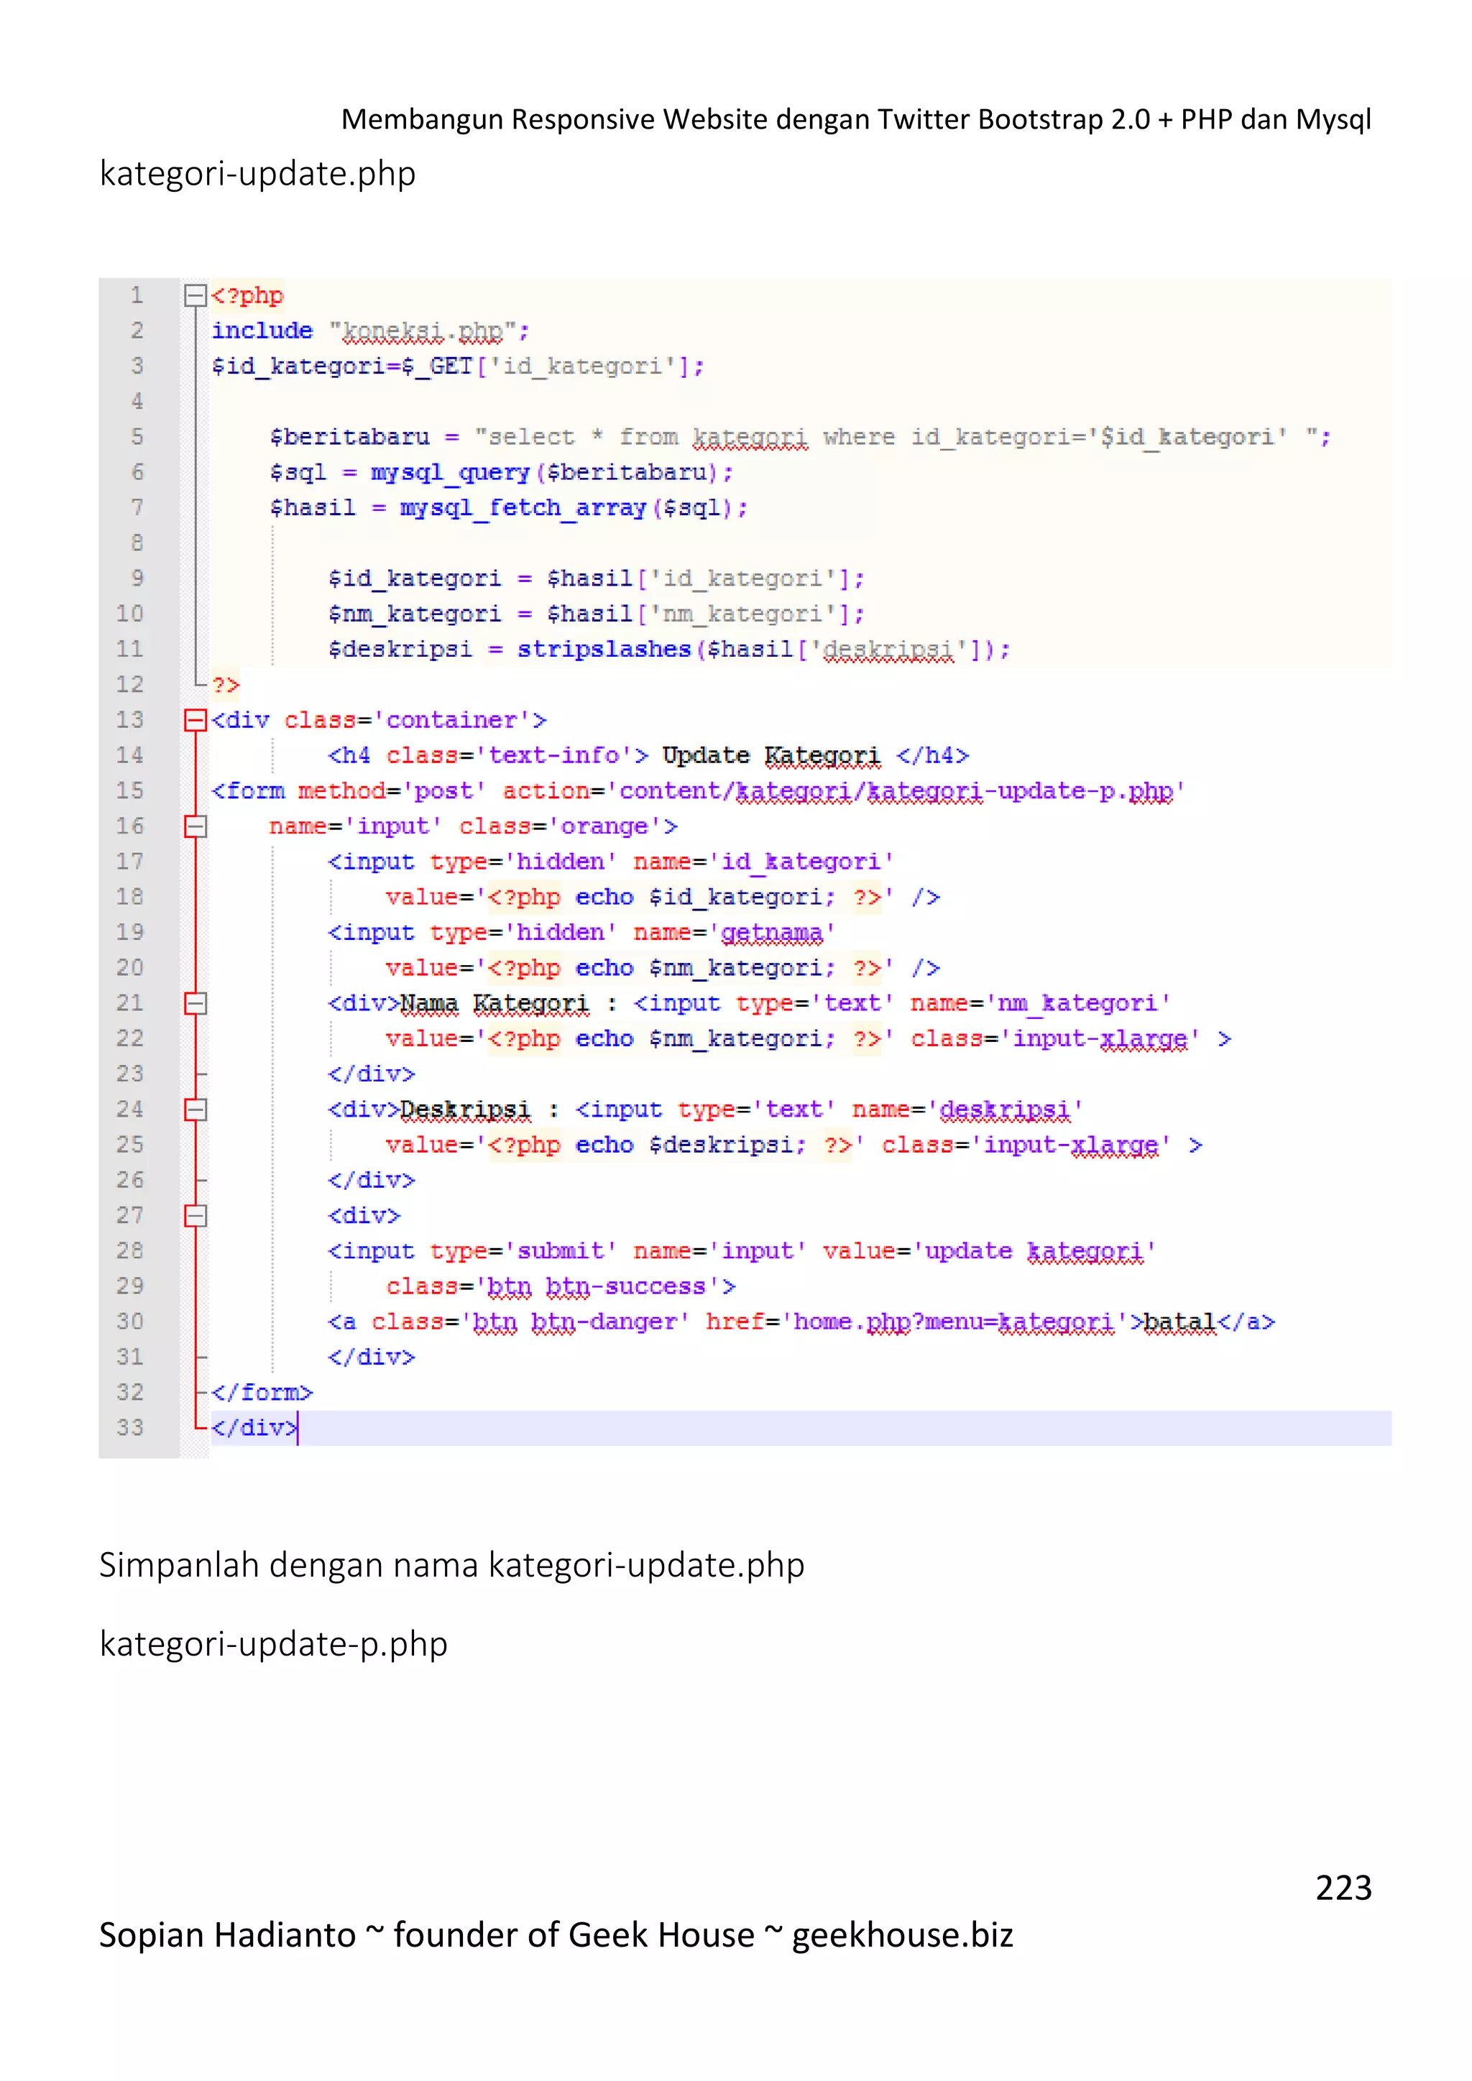Click the kategori-update.php heading above the code
The image size is (1472, 2081).
click(257, 173)
